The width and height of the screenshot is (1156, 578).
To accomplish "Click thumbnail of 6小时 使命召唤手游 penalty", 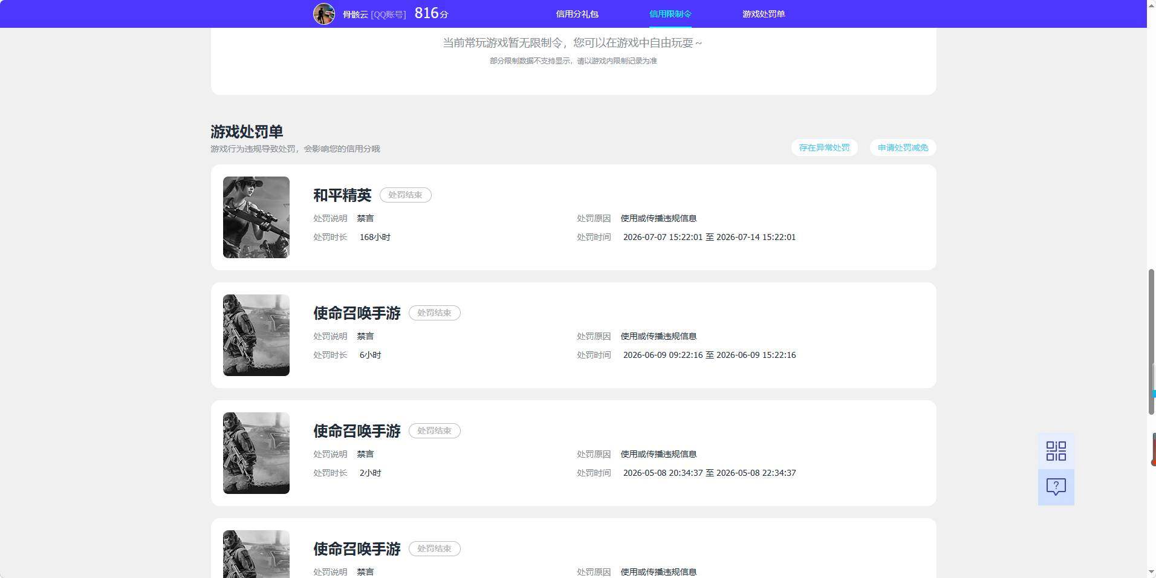I will coord(256,335).
